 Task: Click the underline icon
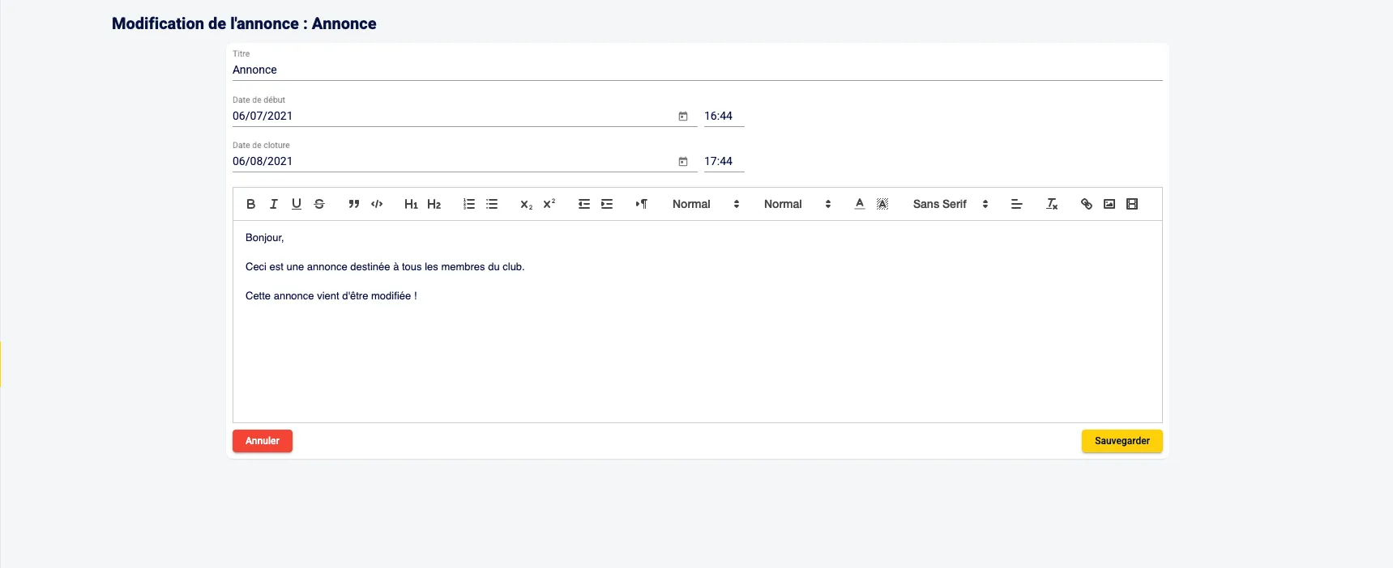(297, 204)
